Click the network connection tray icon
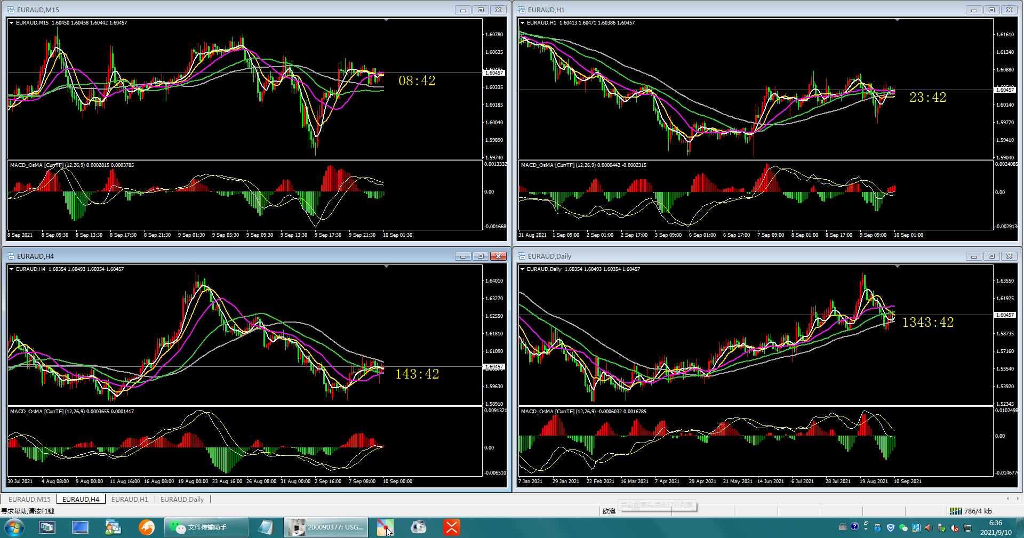 [967, 528]
